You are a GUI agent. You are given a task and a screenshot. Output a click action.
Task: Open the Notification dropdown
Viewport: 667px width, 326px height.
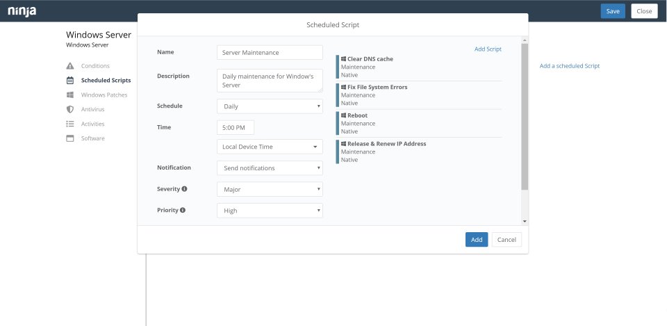click(270, 168)
